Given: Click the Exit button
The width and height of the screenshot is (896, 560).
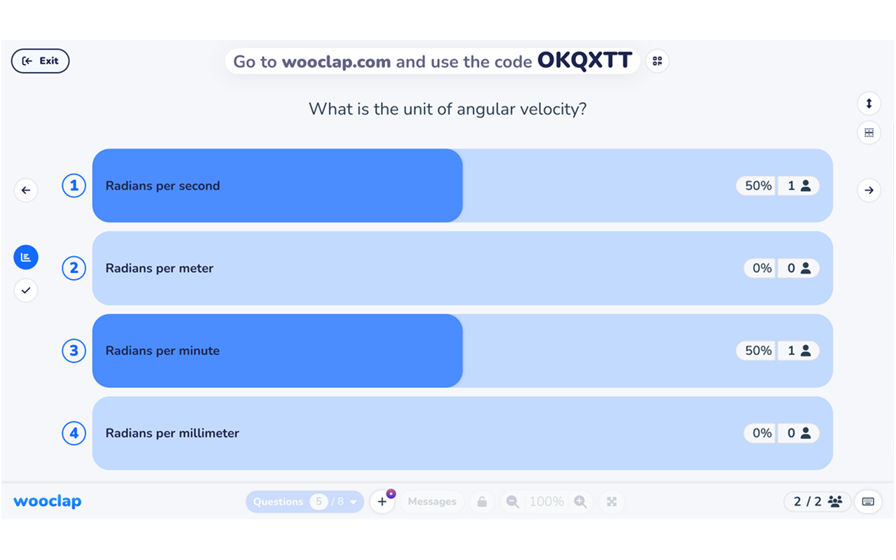Looking at the screenshot, I should (40, 61).
